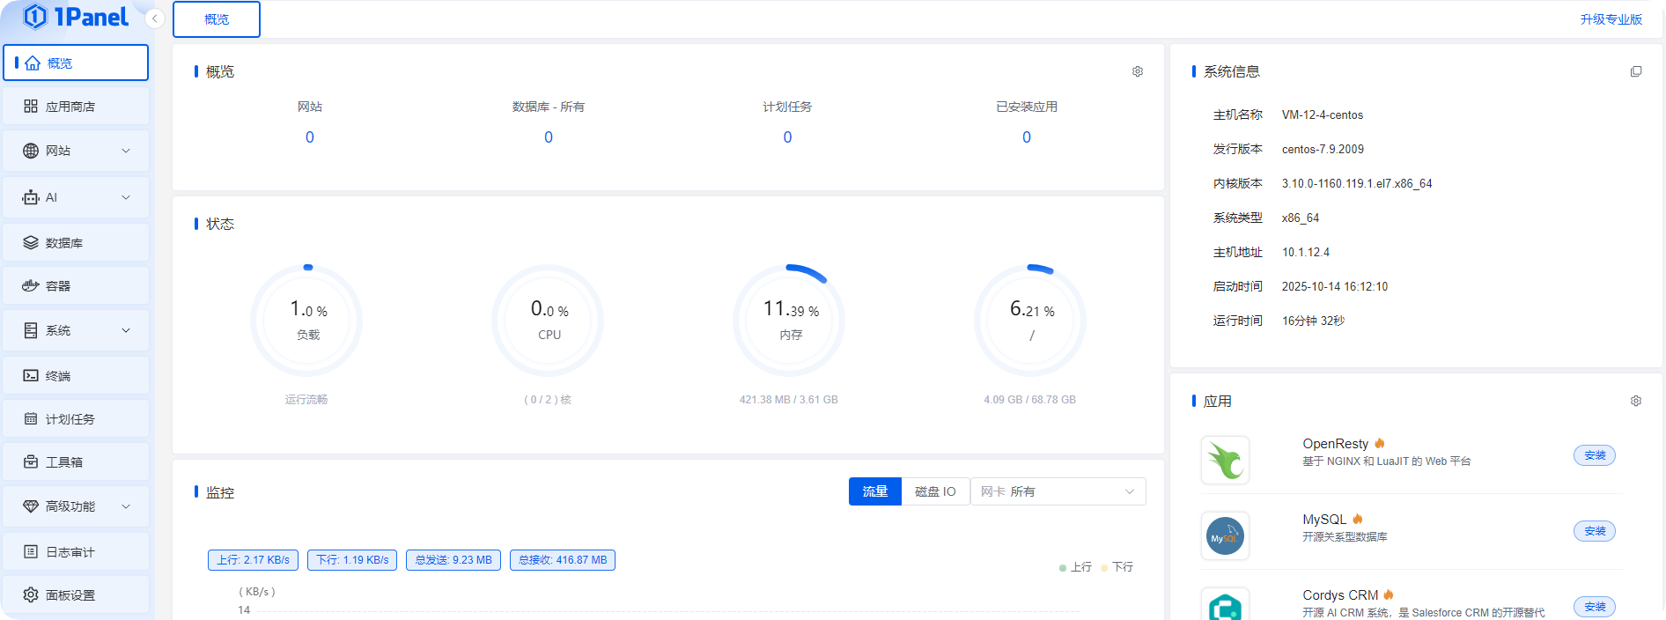
Task: Expand the 系统 submenu chevron
Action: [126, 330]
